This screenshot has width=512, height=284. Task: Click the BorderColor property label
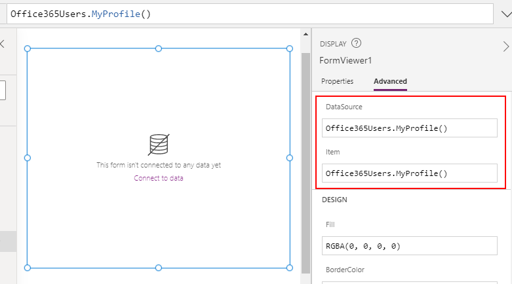(345, 270)
